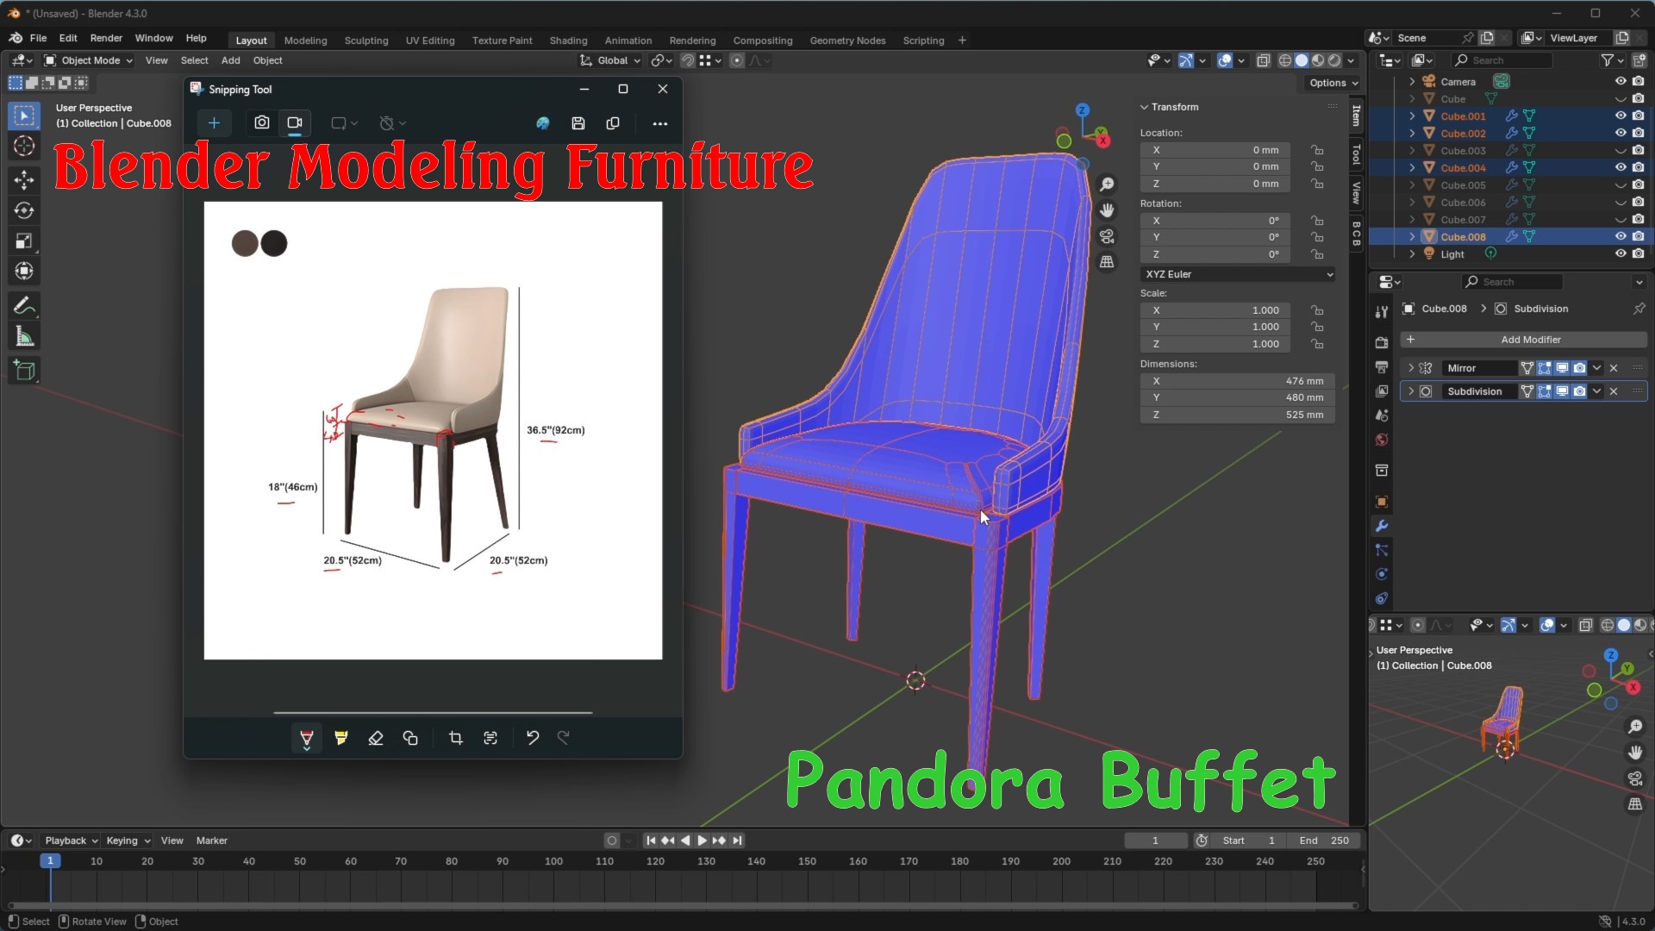Pick the Add Cube tool

(24, 371)
